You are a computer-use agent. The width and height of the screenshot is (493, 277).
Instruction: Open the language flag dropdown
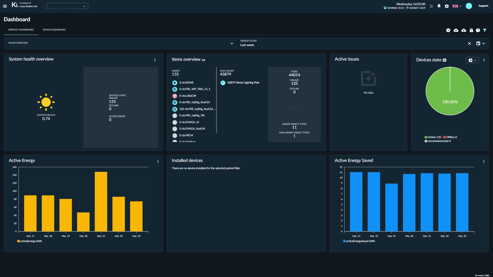[457, 6]
